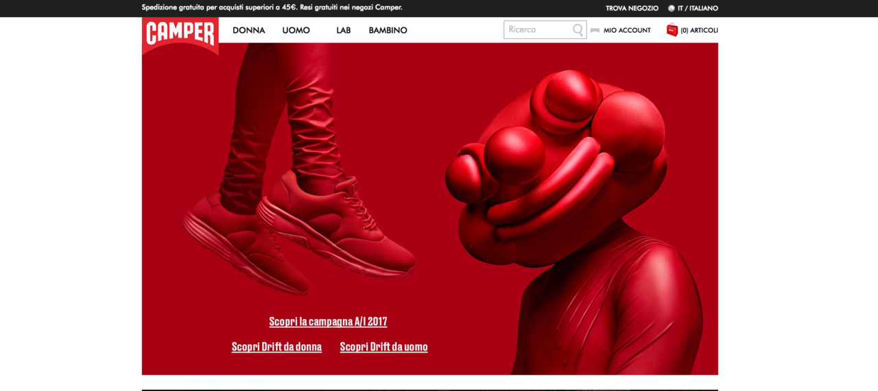Click the Ricerca search field
This screenshot has height=391, width=878.
point(545,29)
